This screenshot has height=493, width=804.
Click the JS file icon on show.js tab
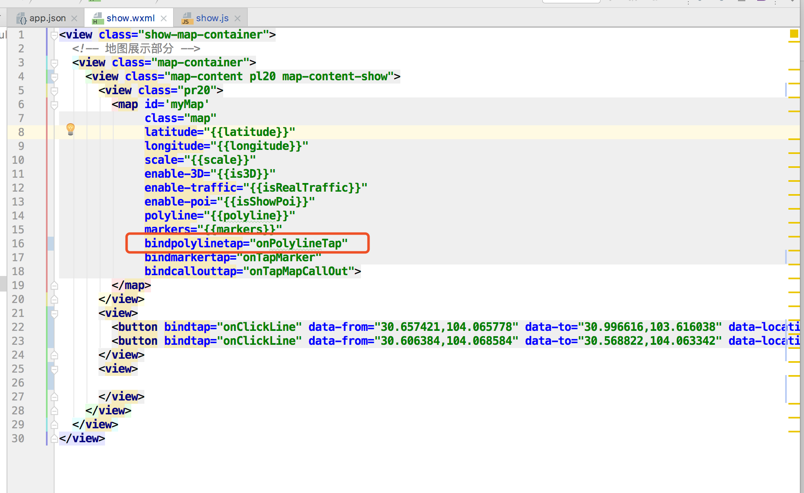187,18
